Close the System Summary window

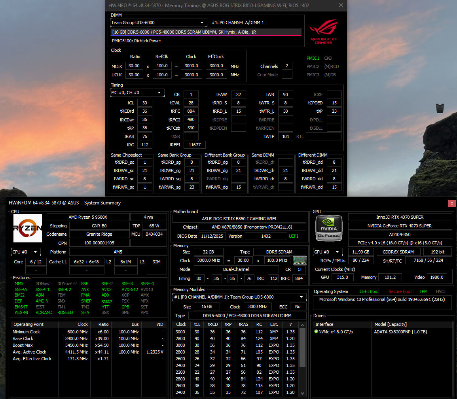[x=452, y=203]
